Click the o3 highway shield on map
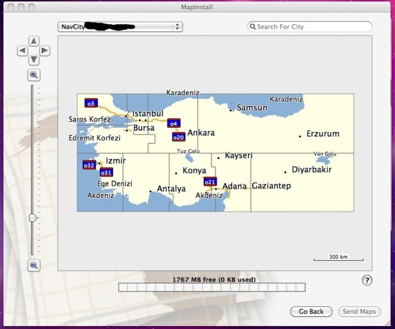 91,103
